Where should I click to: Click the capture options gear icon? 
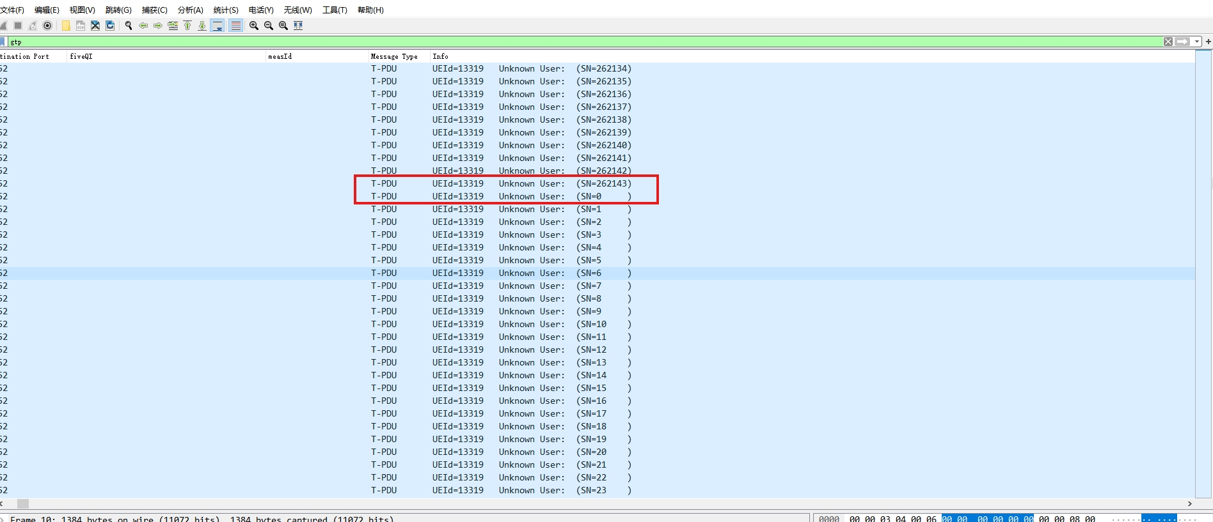tap(47, 26)
